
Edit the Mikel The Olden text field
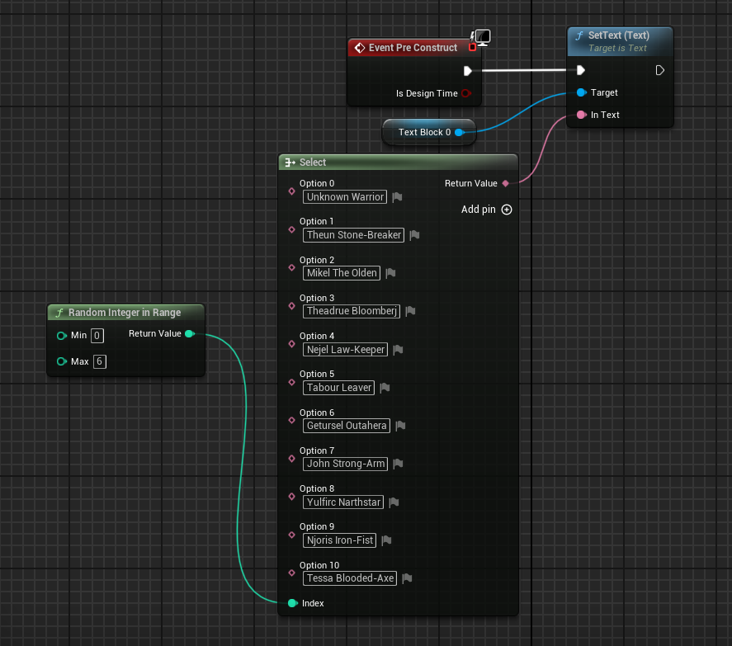click(342, 273)
